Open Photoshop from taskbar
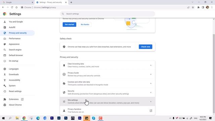 point(66,118)
